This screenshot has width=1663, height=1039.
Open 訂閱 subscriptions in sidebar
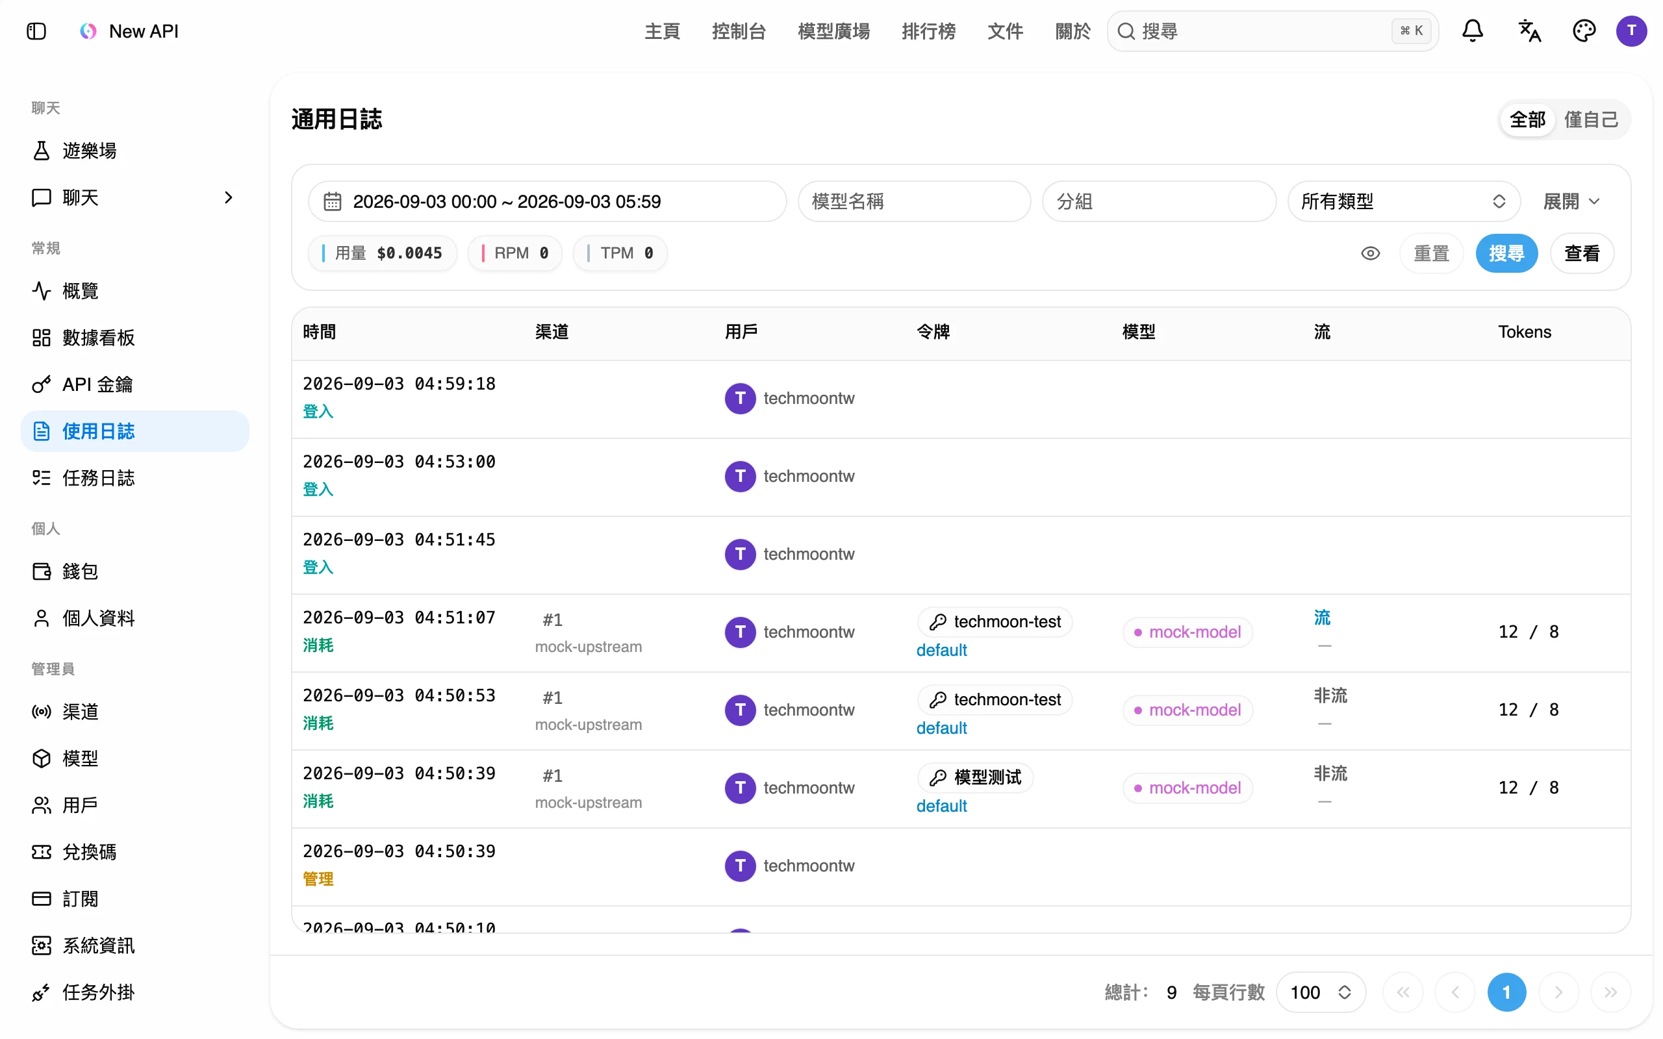(134, 898)
